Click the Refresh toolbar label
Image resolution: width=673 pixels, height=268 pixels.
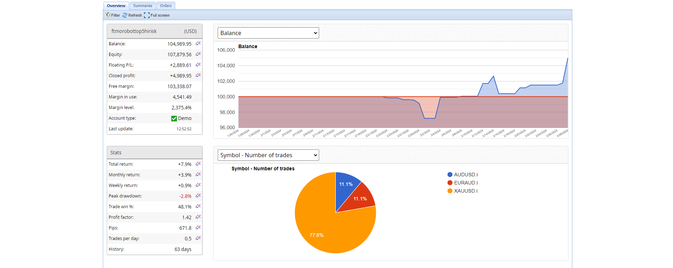pos(135,15)
